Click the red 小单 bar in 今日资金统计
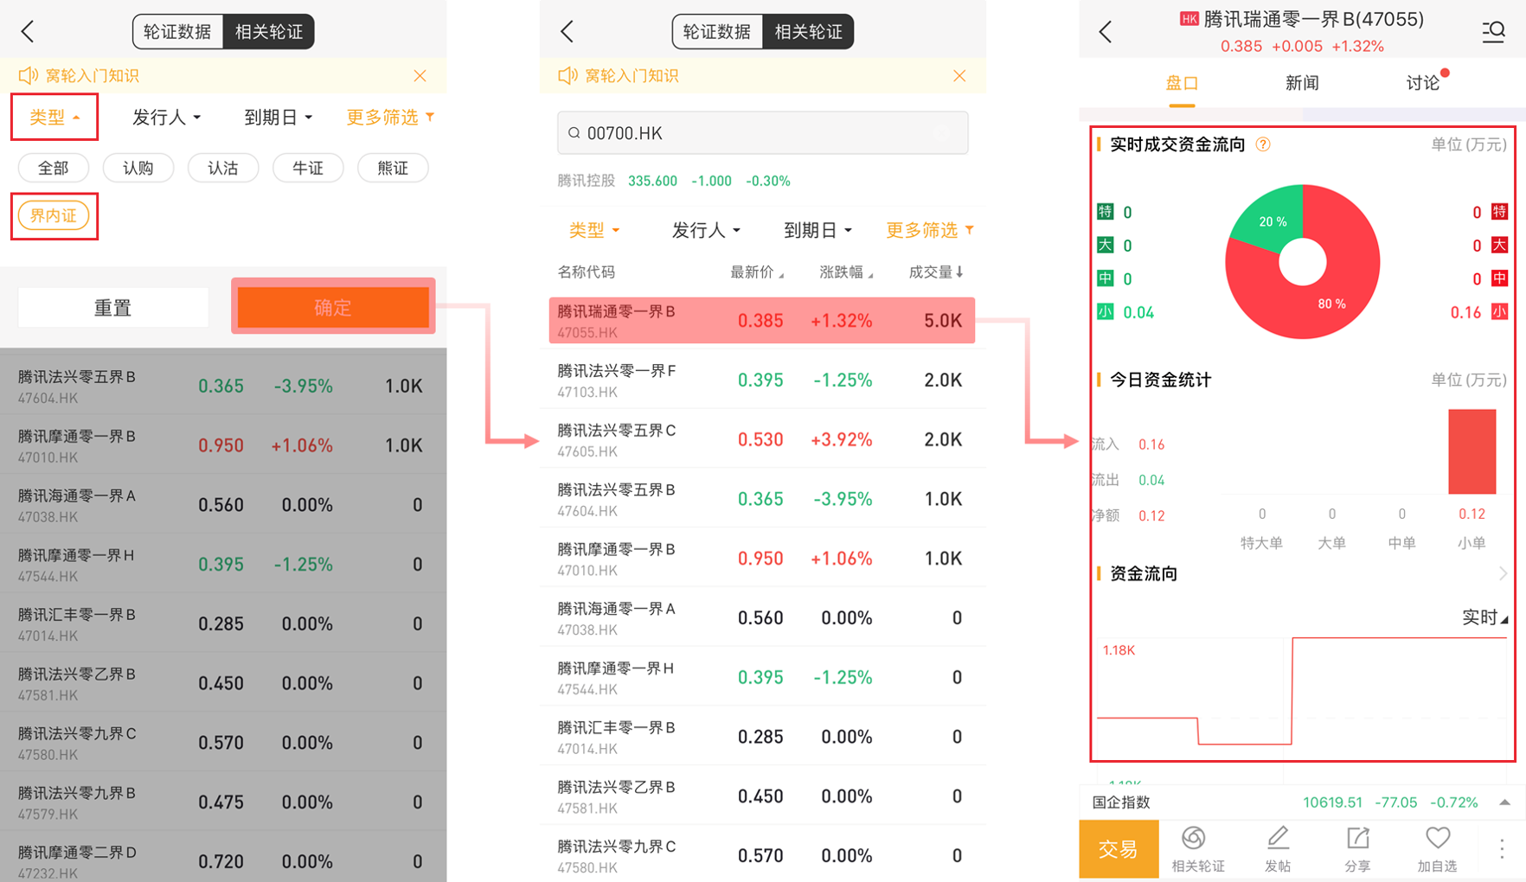This screenshot has height=882, width=1526. (x=1472, y=451)
